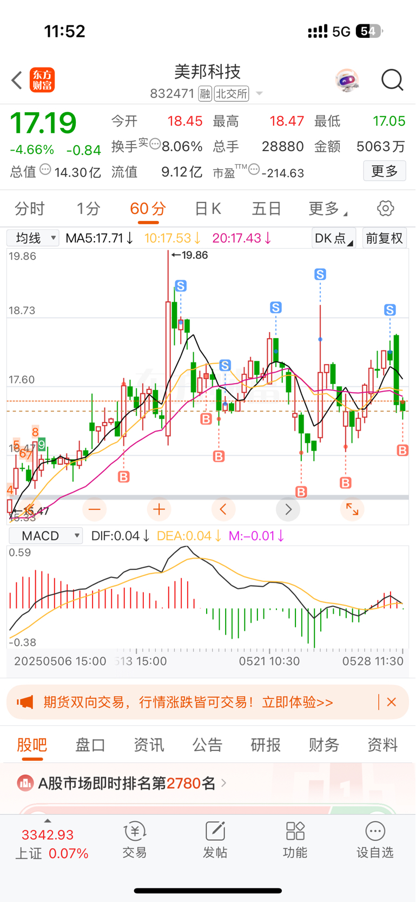Tap the 上证 3342.93 index ticker
416x902 pixels.
(x=51, y=844)
